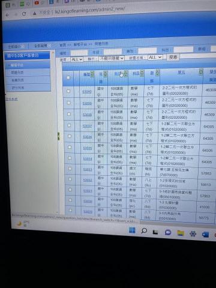Tick the select-all checkbox in table header
Screen dimensions: 216x288
[68, 77]
